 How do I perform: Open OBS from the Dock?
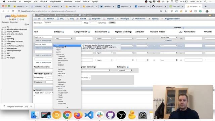click(121, 115)
